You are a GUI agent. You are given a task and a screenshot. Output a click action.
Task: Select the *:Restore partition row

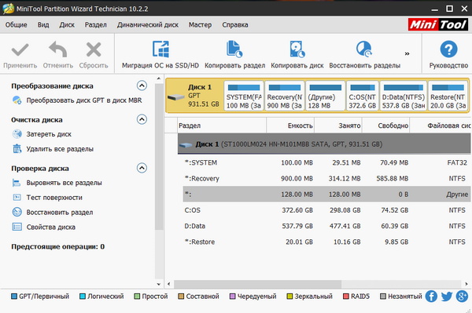click(326, 242)
